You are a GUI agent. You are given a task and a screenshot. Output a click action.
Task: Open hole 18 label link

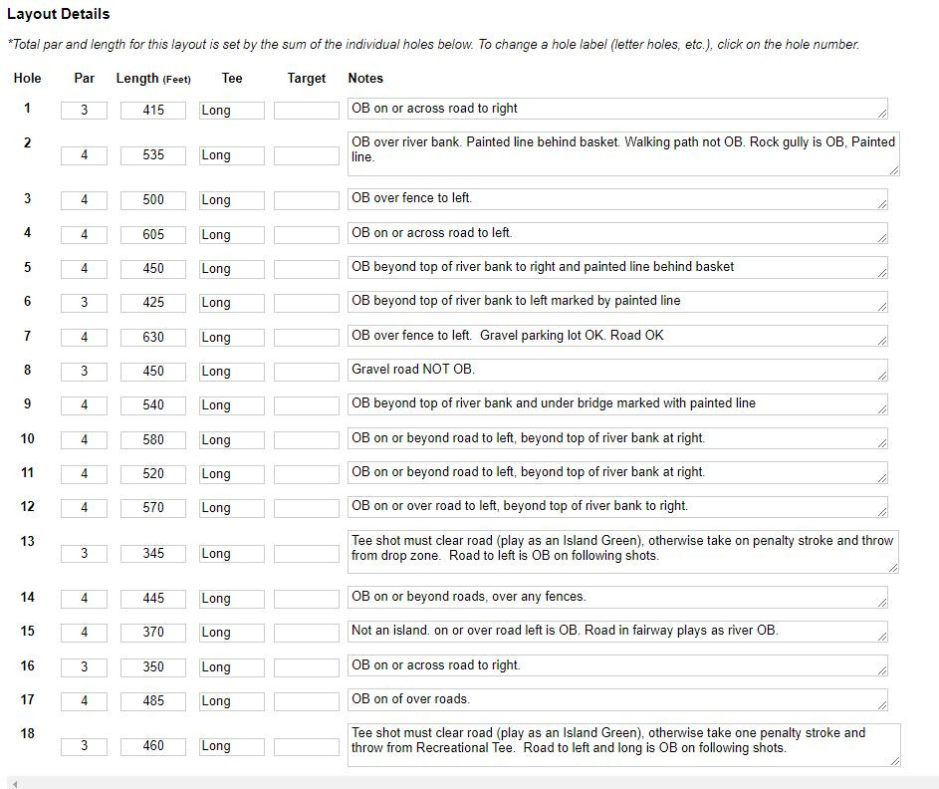click(x=27, y=733)
